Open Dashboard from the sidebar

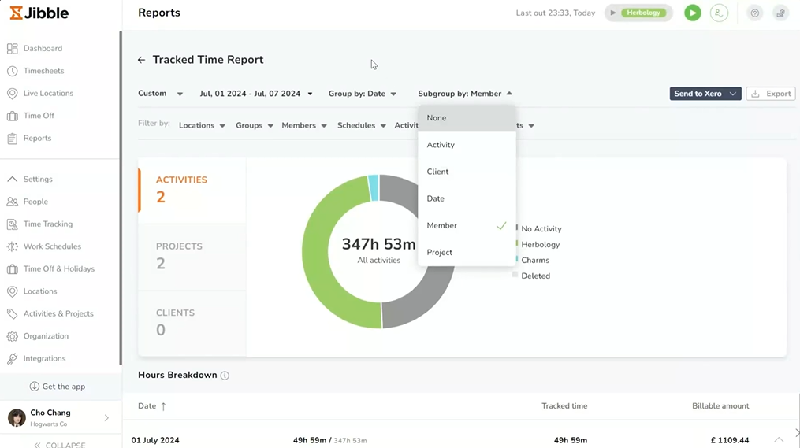click(43, 48)
